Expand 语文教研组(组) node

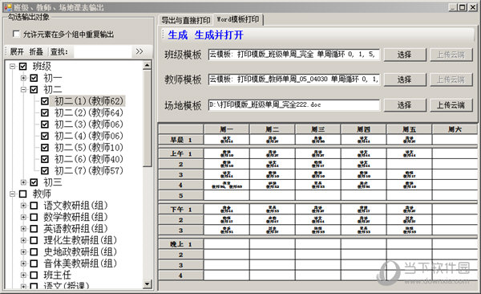[23, 206]
